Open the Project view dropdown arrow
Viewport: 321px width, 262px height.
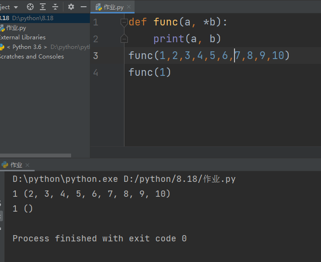click(x=16, y=7)
